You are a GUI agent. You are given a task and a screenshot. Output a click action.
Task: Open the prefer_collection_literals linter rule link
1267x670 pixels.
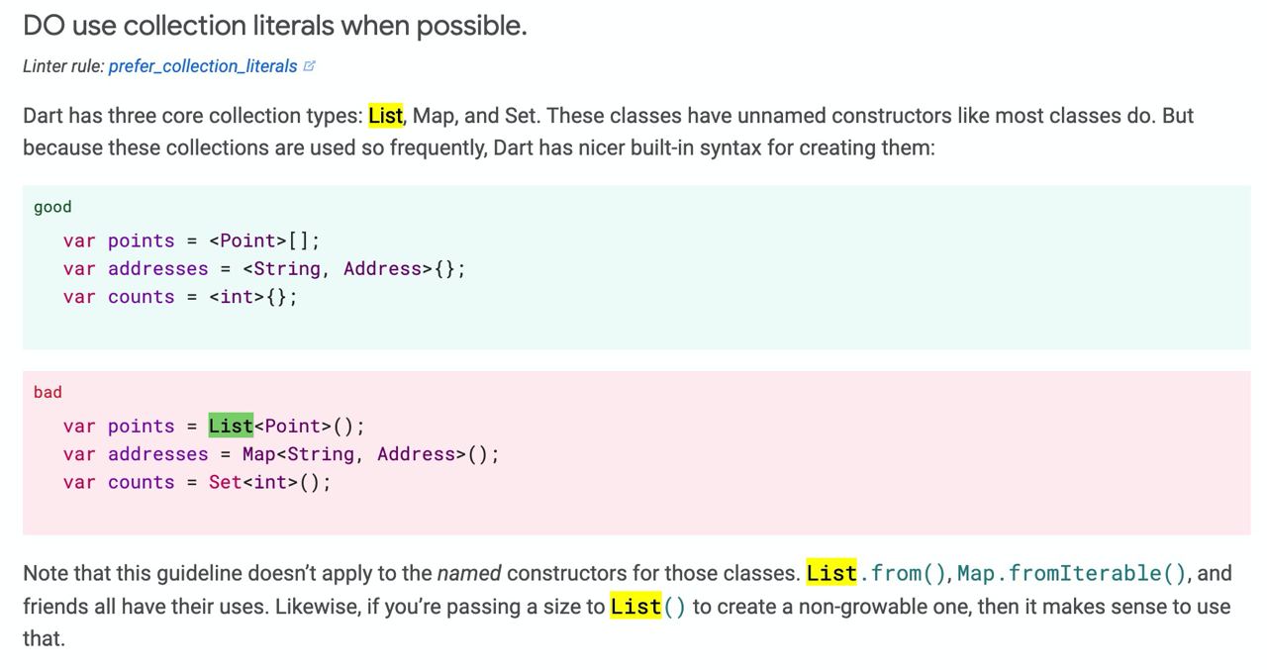(x=203, y=66)
